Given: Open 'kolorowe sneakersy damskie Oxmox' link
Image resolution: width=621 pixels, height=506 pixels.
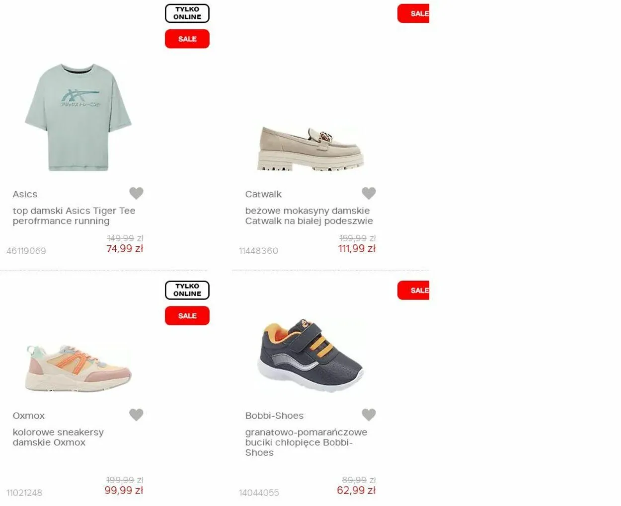Looking at the screenshot, I should [58, 437].
